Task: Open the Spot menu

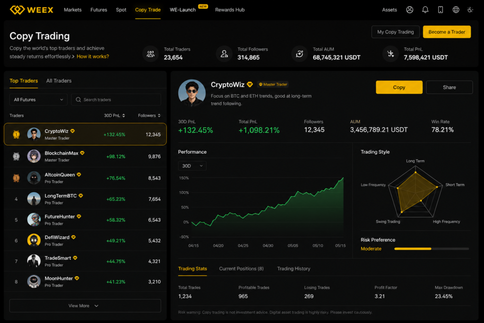Action: pos(121,10)
